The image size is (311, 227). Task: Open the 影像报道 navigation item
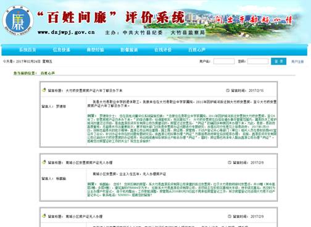(129, 49)
